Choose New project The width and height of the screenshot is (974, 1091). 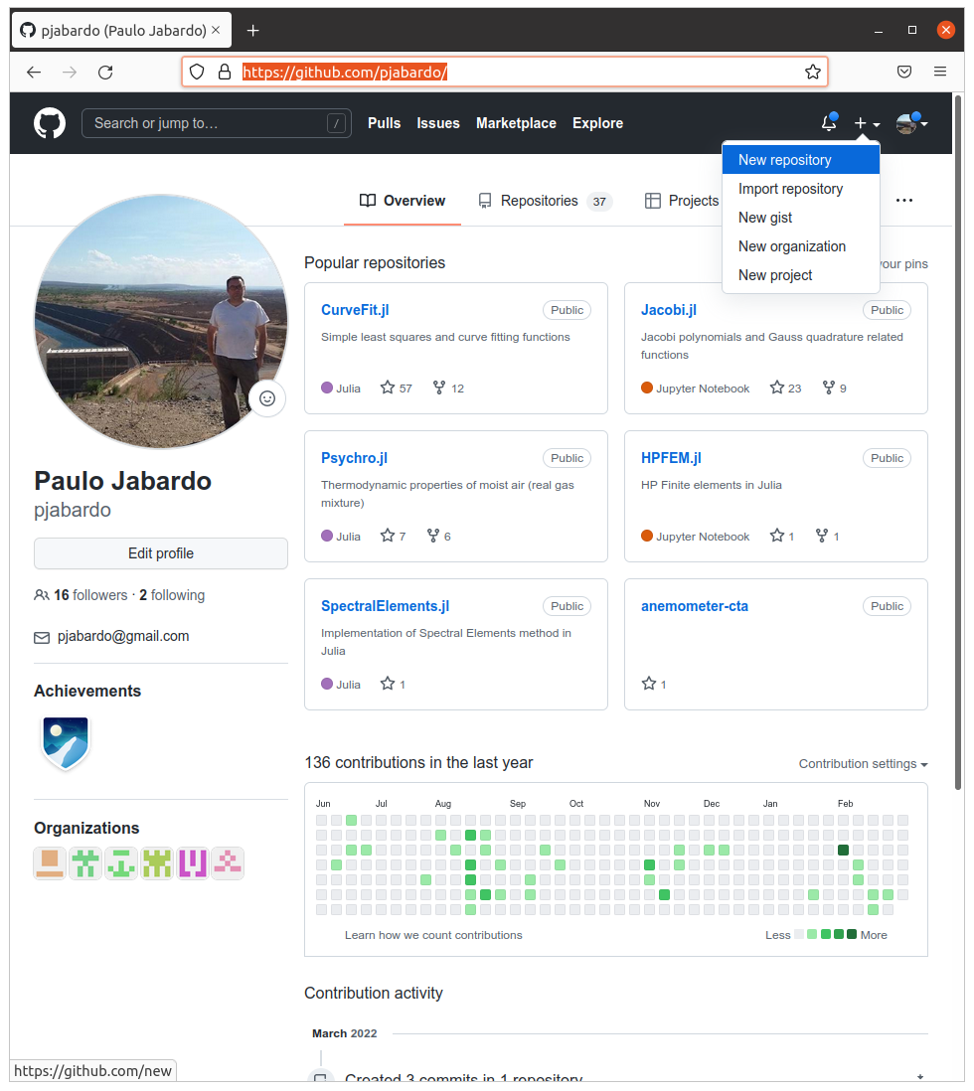[801, 275]
